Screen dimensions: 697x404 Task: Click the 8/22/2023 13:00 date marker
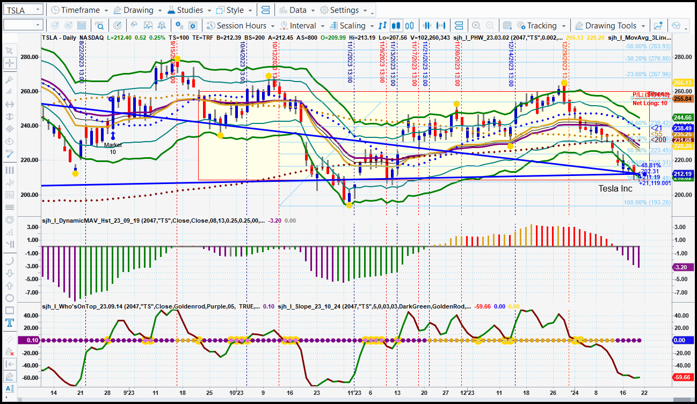point(82,61)
